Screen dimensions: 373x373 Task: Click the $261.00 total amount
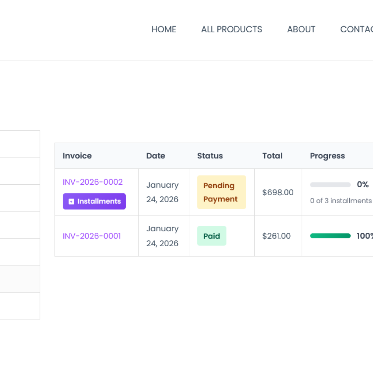point(276,236)
